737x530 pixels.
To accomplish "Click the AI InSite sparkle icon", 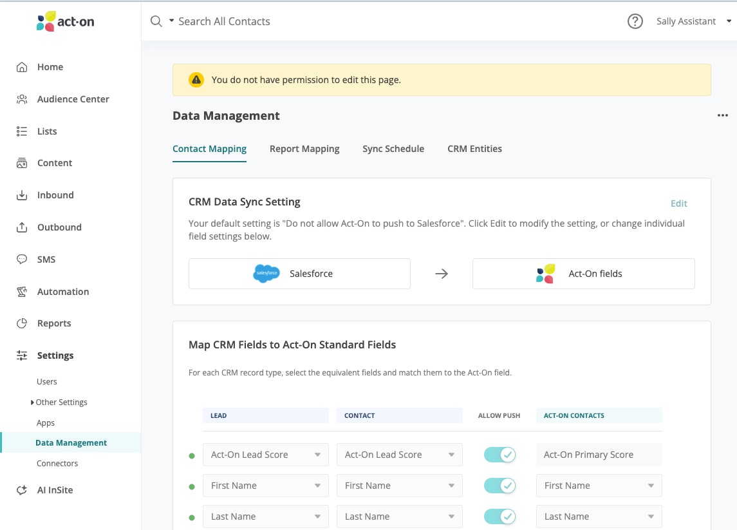I will (22, 490).
